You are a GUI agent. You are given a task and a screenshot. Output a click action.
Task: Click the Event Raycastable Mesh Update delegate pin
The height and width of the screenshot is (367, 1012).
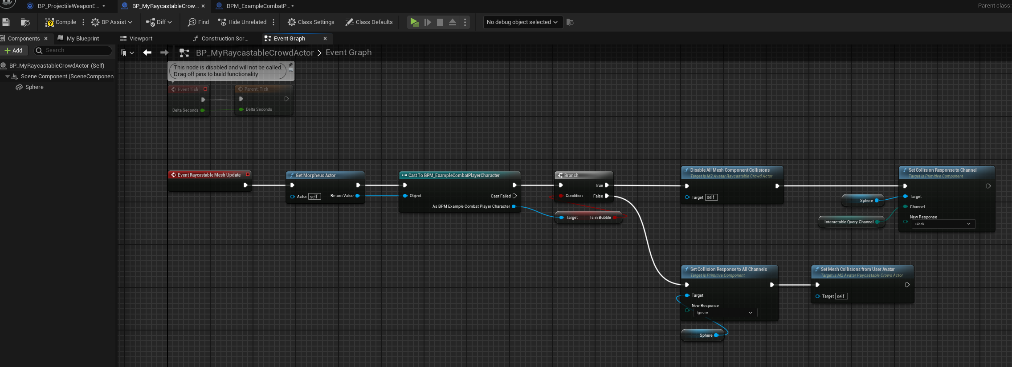(x=248, y=175)
